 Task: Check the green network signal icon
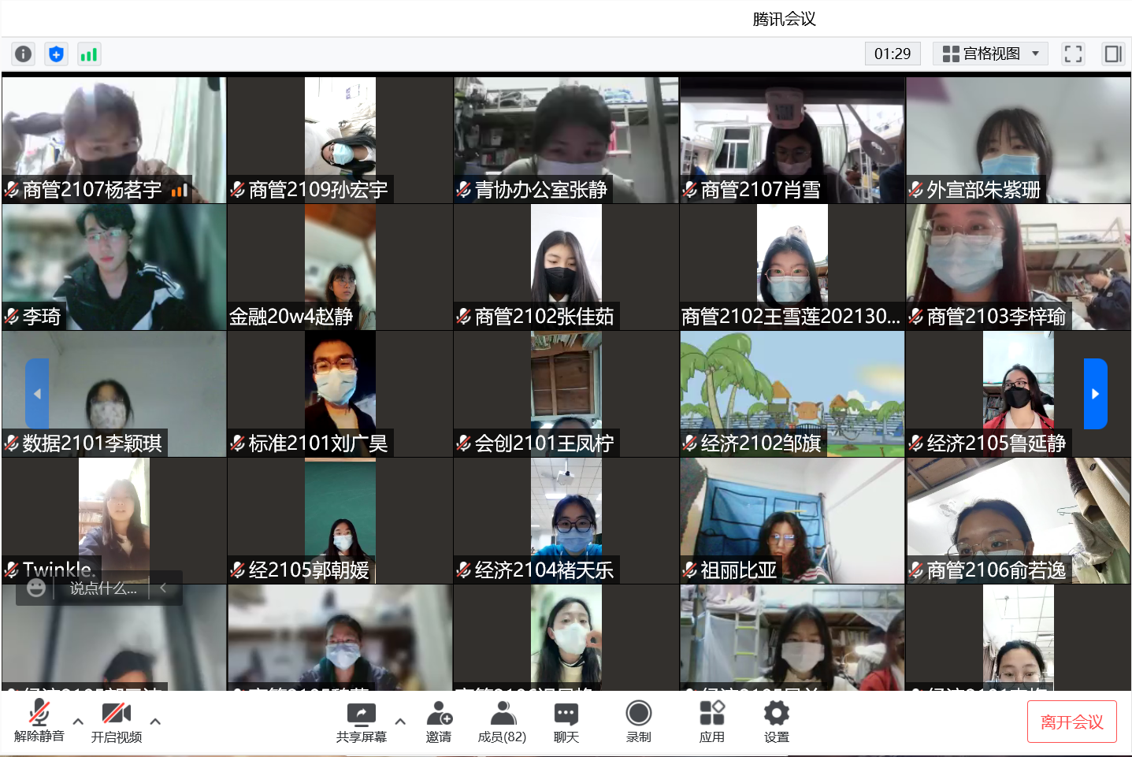89,54
